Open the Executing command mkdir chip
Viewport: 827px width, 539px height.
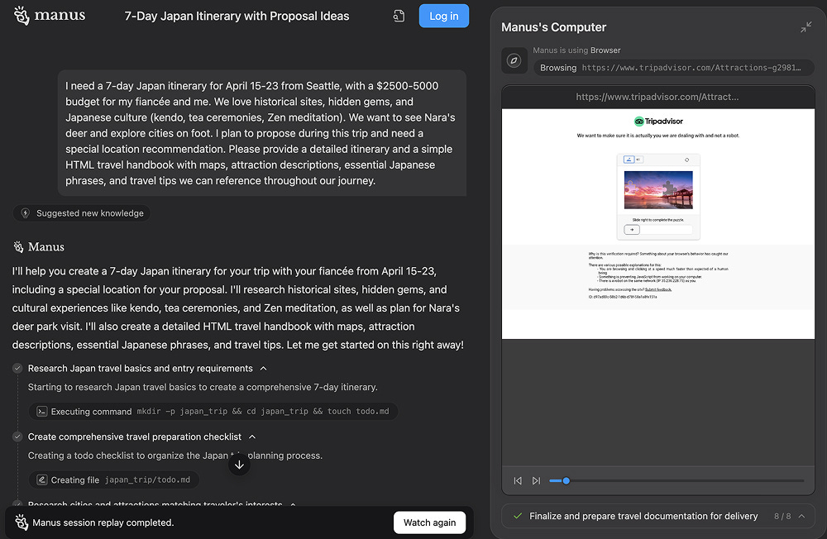tap(213, 412)
